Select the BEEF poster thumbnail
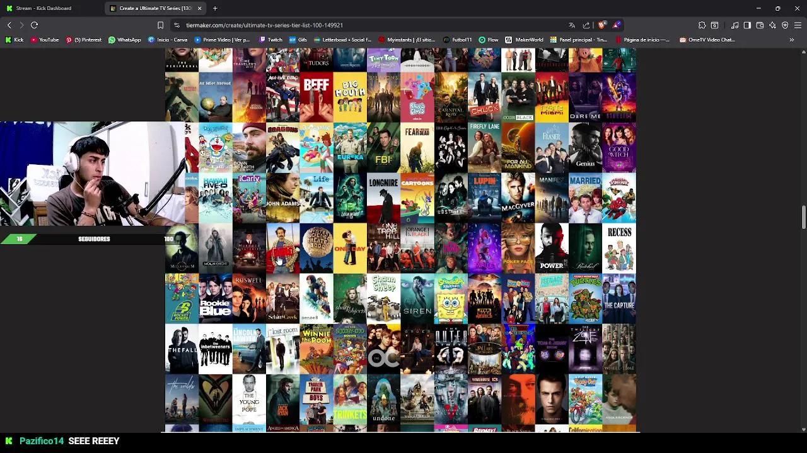This screenshot has height=453, width=807. pyautogui.click(x=316, y=98)
